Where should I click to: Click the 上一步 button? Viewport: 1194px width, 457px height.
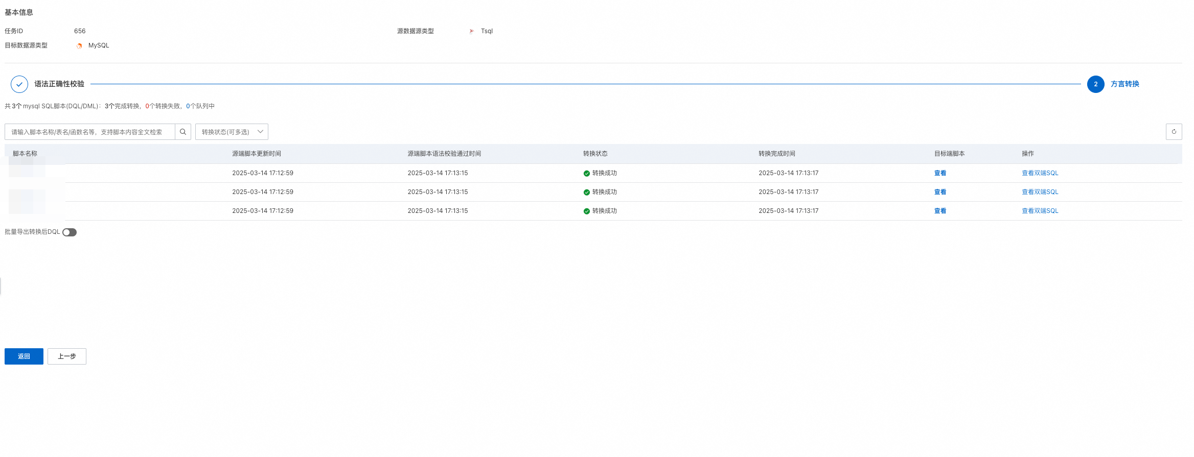67,356
